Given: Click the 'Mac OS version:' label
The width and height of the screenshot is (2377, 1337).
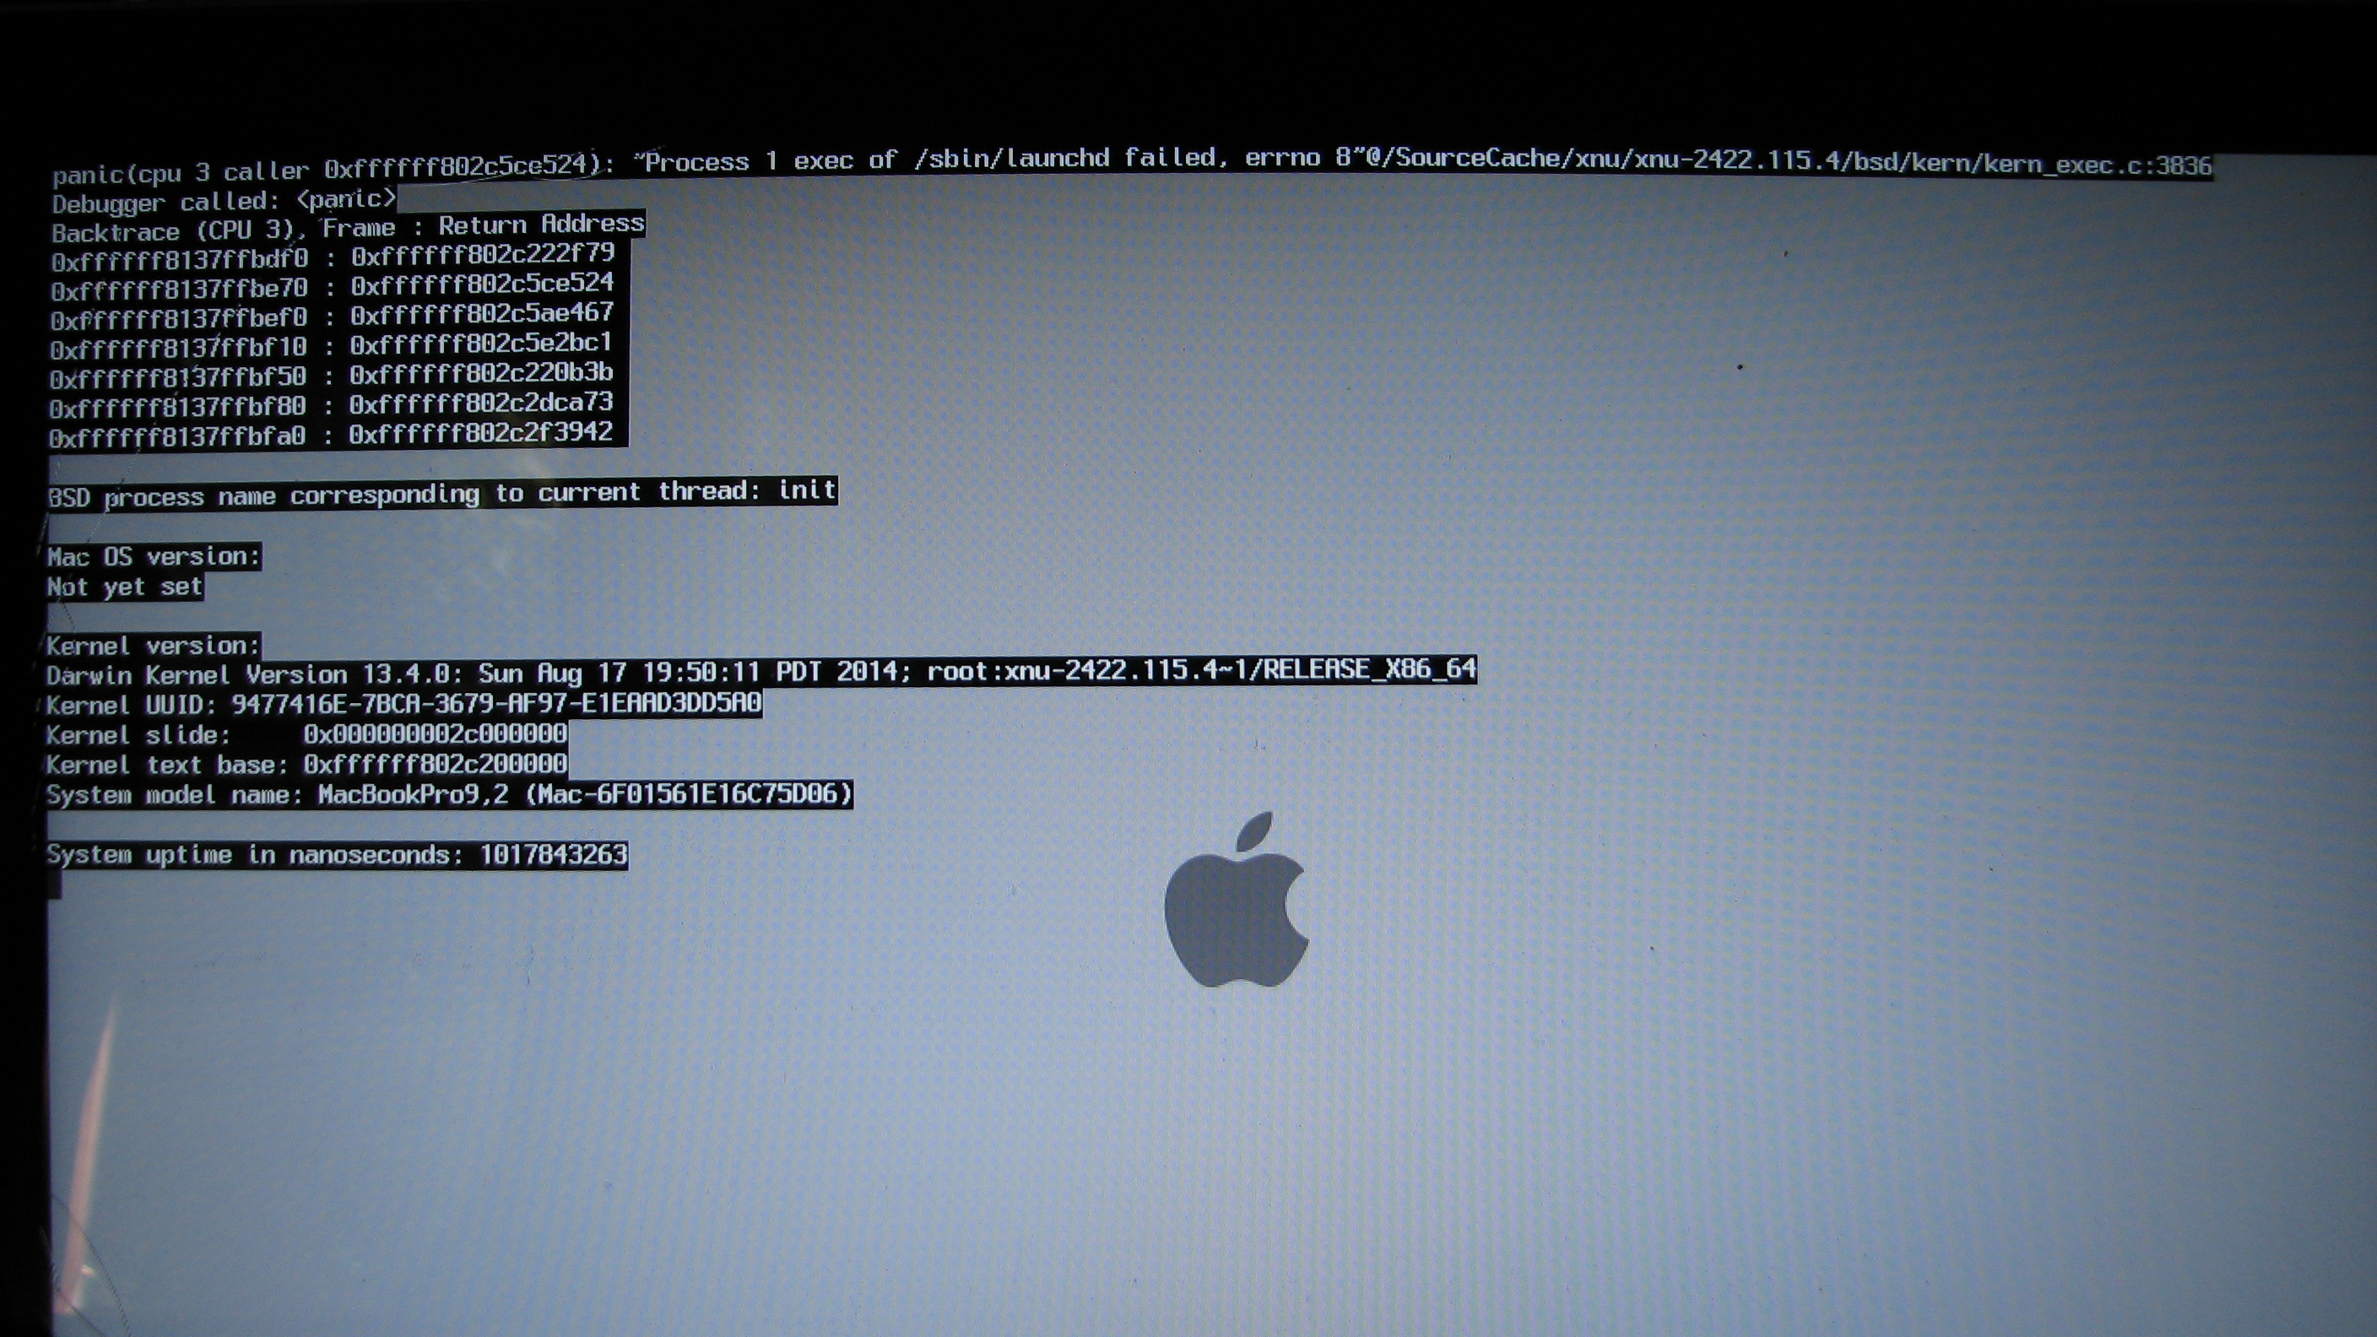Looking at the screenshot, I should 154,556.
